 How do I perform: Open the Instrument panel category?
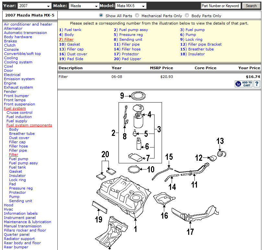pyautogui.click(x=20, y=218)
